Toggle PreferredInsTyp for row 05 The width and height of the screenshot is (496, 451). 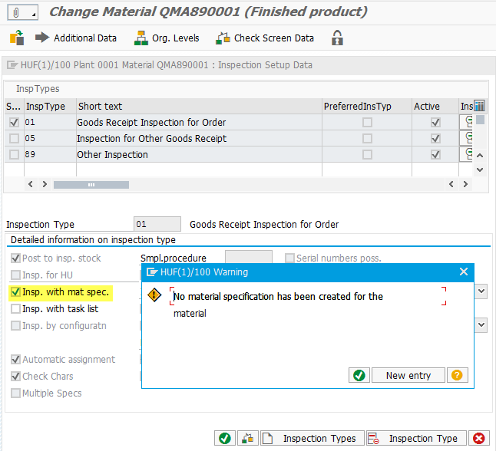[367, 138]
